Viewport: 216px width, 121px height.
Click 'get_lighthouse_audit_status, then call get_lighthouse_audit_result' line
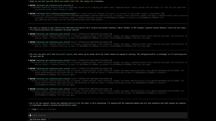point(69,20)
